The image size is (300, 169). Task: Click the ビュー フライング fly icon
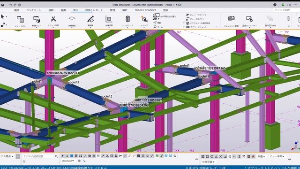click(187, 15)
